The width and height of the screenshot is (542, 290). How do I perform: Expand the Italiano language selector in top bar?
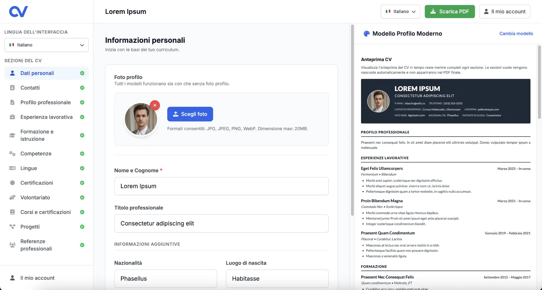click(x=400, y=11)
